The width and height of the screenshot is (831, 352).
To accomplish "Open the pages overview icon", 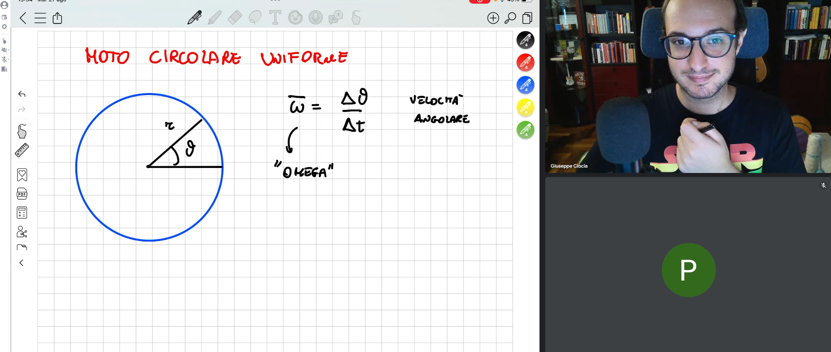I will click(x=527, y=18).
